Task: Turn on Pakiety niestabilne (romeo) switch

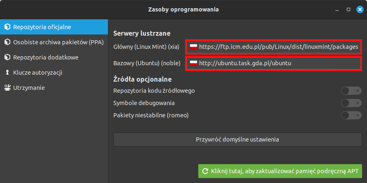Action: click(351, 115)
